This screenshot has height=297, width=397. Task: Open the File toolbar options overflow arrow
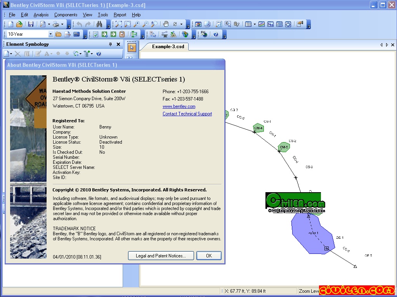coord(69,24)
